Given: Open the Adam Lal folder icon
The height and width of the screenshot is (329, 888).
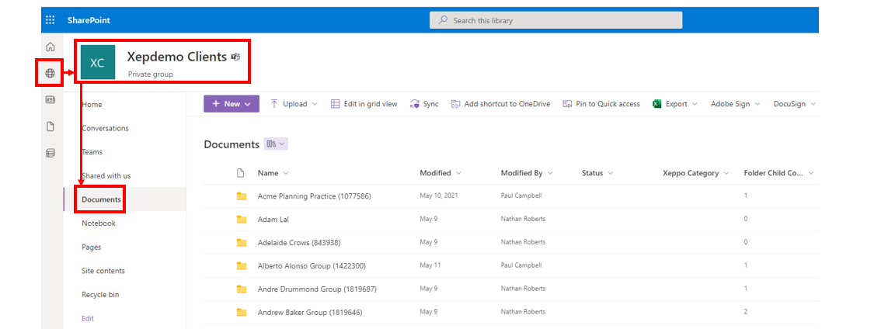Looking at the screenshot, I should [242, 220].
